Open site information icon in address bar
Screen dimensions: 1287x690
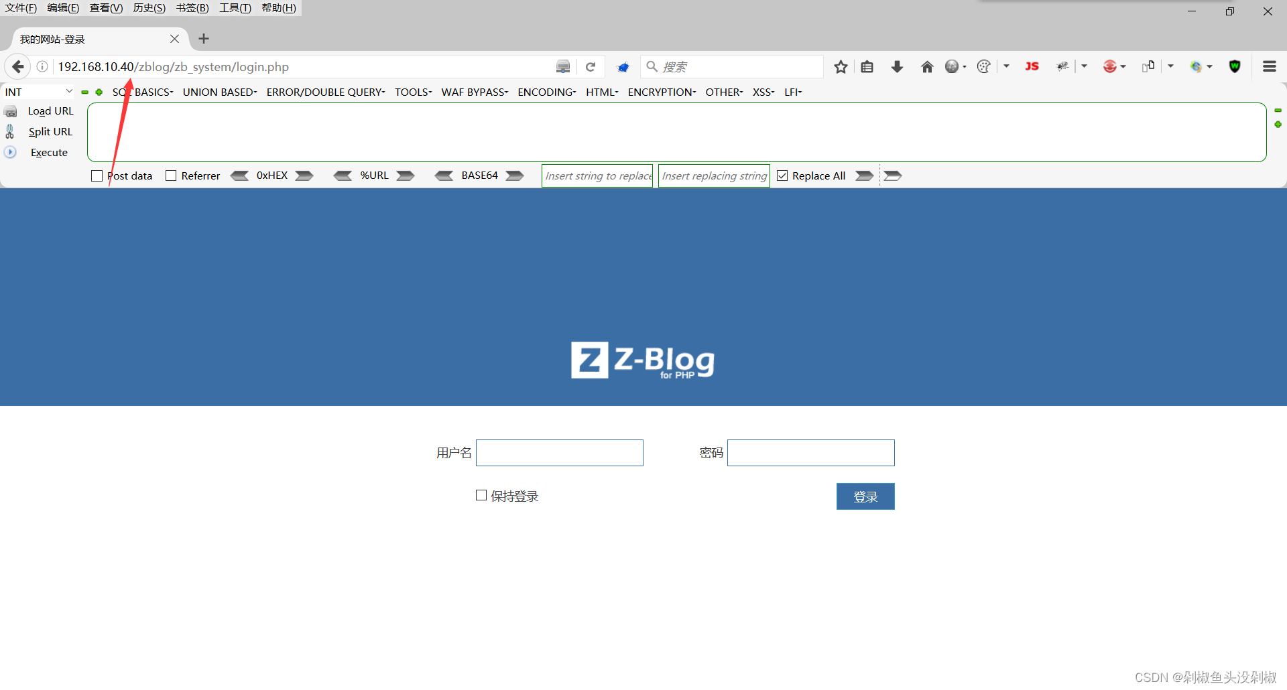coord(42,66)
